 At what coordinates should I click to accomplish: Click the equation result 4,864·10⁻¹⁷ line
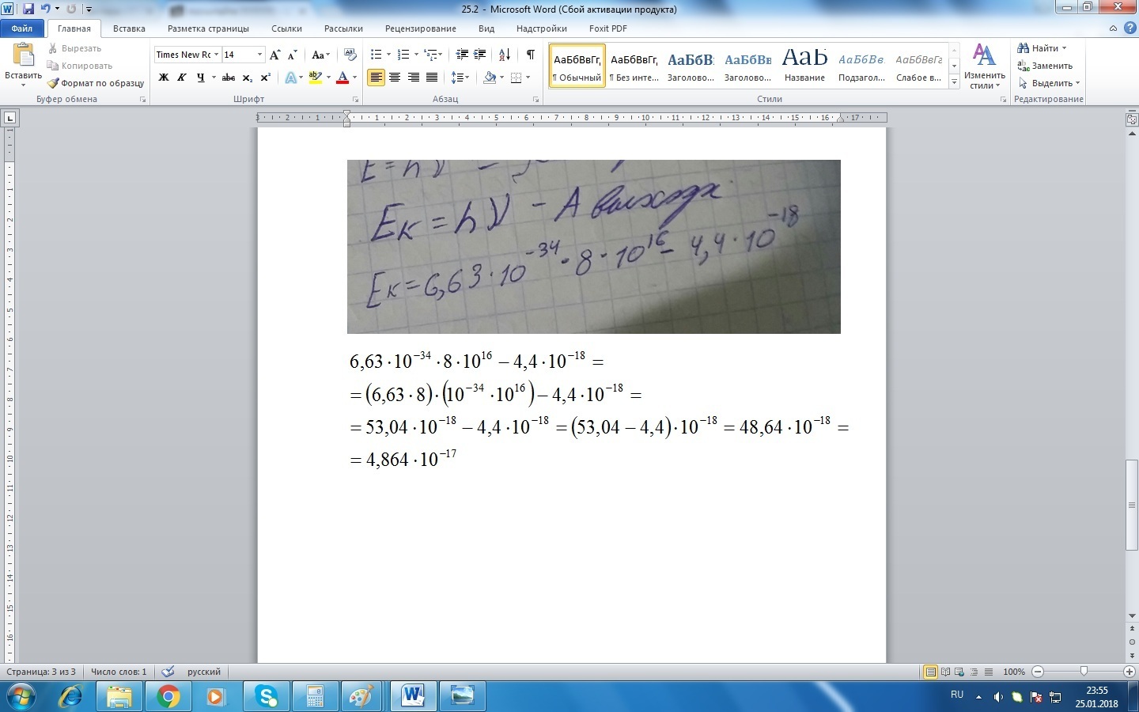(x=403, y=459)
